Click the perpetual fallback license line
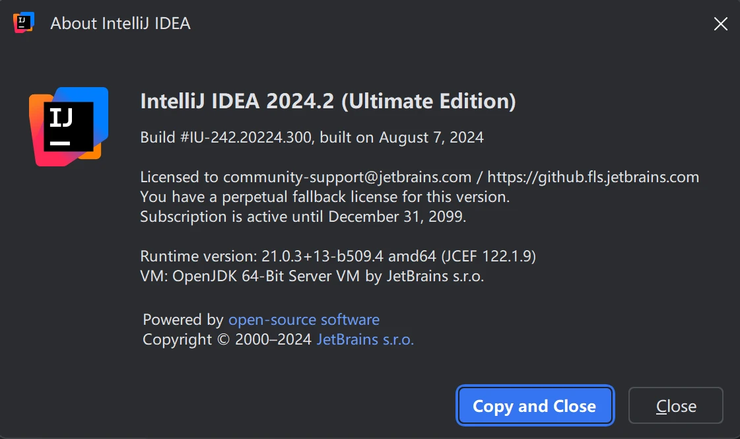Viewport: 740px width, 439px height. [325, 197]
